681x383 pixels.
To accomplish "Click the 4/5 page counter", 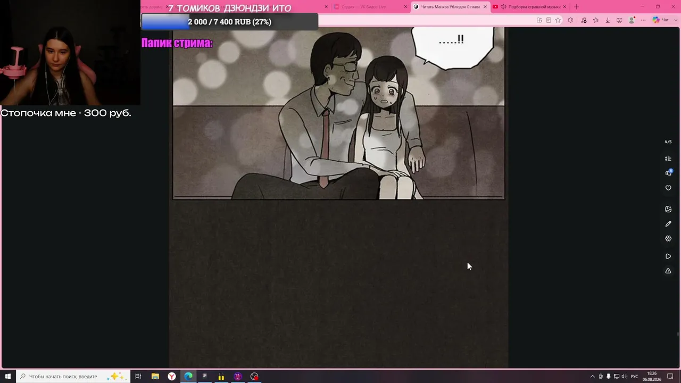I will pos(668,142).
